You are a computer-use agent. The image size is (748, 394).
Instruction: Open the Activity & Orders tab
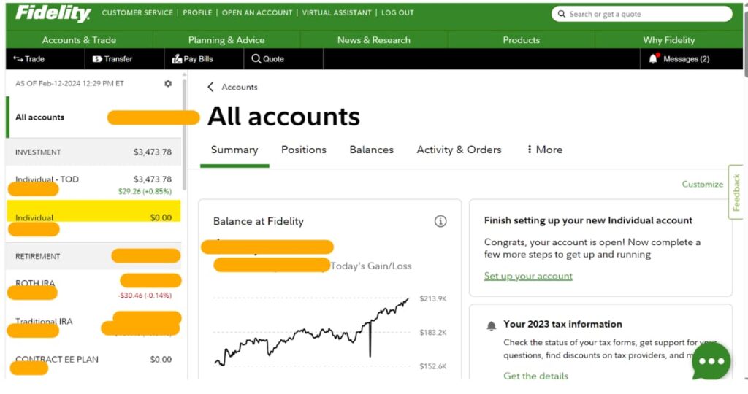(x=459, y=150)
